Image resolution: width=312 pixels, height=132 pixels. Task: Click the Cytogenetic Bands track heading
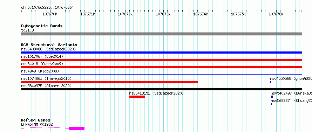pyautogui.click(x=42, y=26)
